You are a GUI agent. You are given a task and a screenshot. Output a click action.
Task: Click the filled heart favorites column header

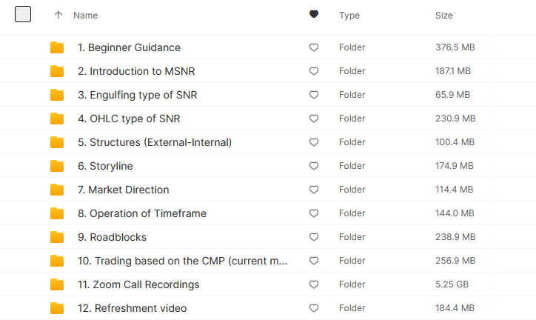314,14
